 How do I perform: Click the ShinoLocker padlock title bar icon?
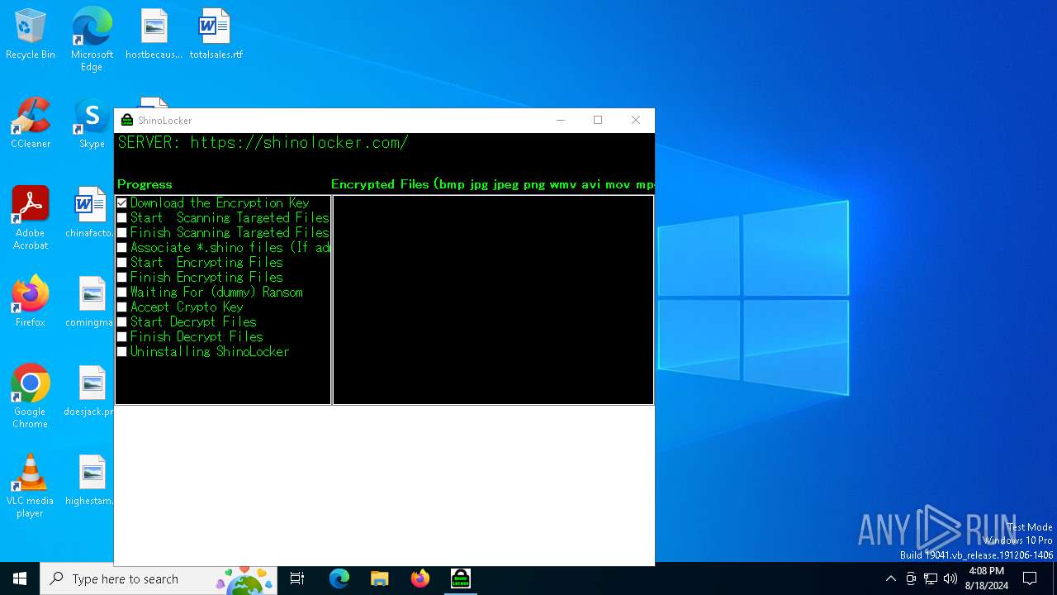[127, 120]
